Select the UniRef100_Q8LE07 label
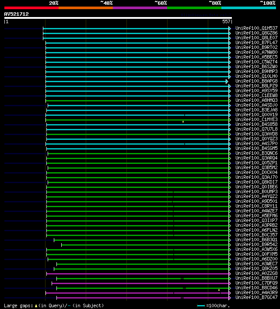 point(256,38)
